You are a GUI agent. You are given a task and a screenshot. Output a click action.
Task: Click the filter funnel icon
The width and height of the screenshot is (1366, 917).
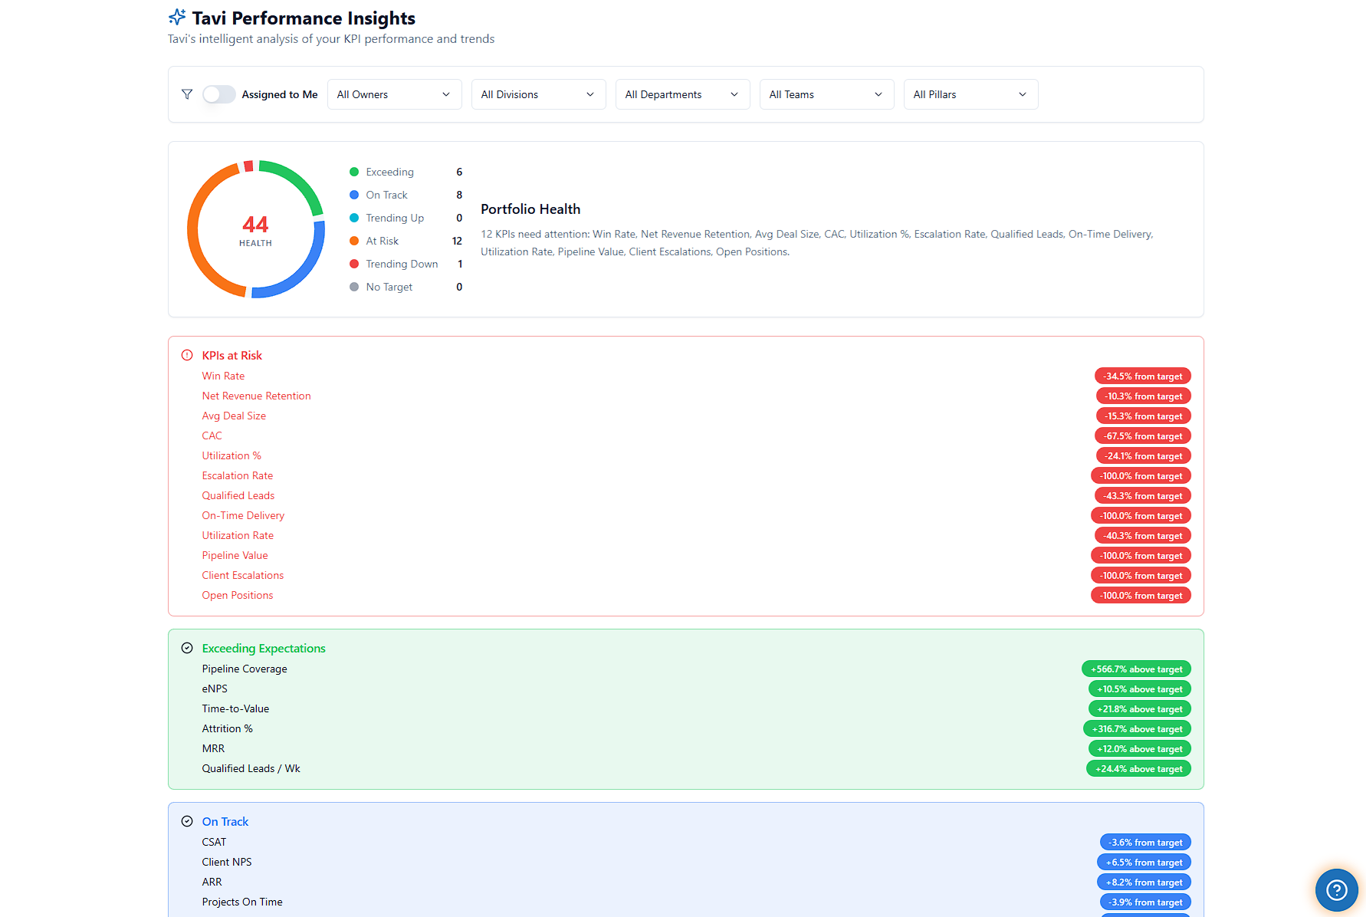[187, 94]
